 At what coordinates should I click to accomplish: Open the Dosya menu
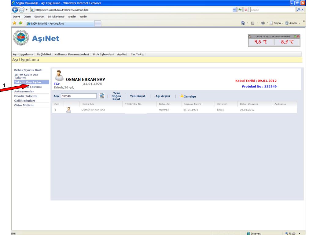(17, 17)
